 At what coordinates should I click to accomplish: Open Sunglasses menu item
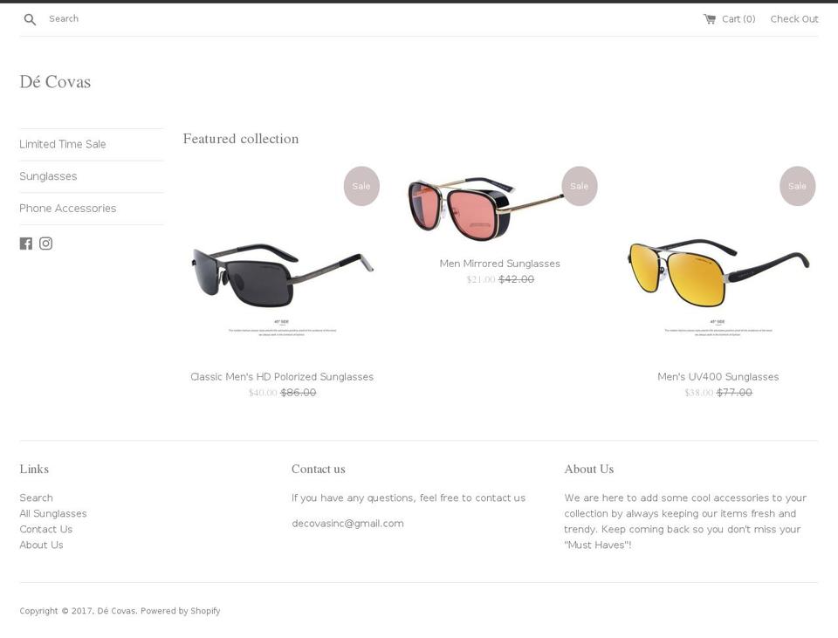tap(48, 176)
